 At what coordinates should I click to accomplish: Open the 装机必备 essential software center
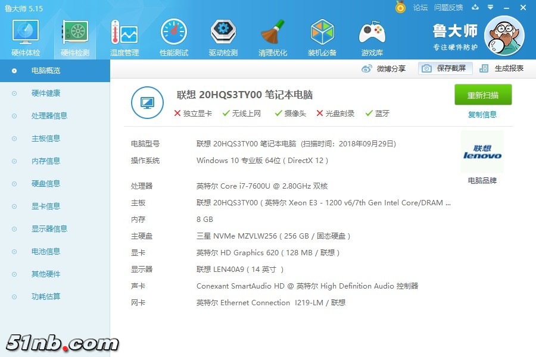pyautogui.click(x=322, y=36)
